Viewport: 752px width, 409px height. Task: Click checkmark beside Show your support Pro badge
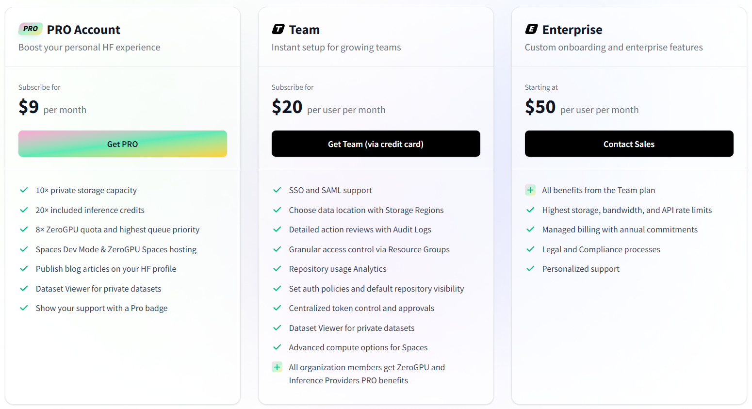point(24,308)
